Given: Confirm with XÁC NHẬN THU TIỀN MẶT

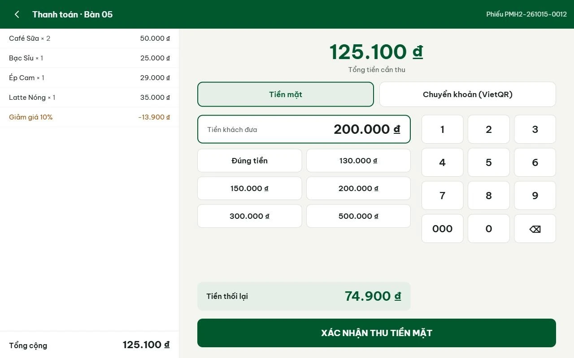Looking at the screenshot, I should click(x=377, y=333).
